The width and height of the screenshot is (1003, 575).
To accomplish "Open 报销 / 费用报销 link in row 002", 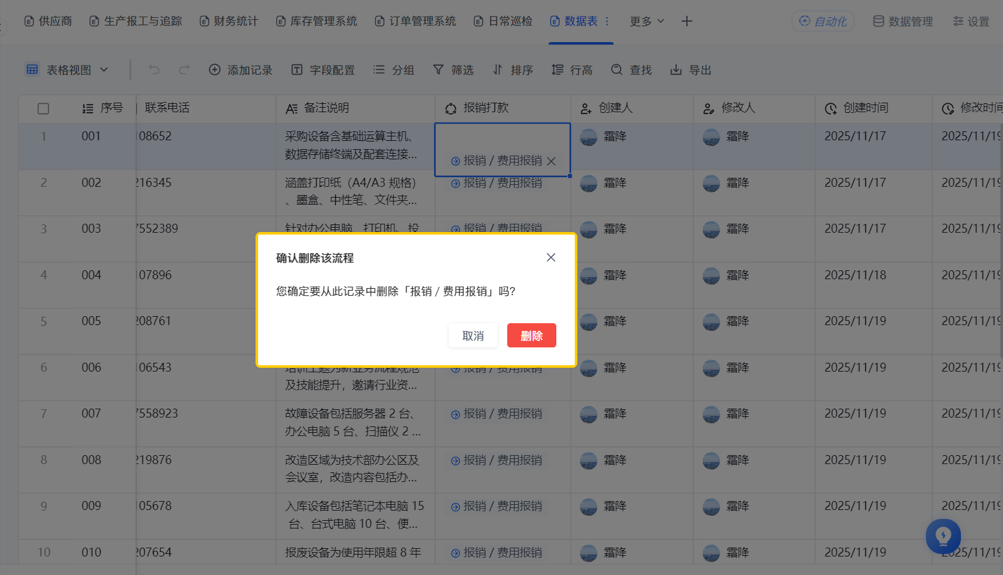I will coord(496,183).
